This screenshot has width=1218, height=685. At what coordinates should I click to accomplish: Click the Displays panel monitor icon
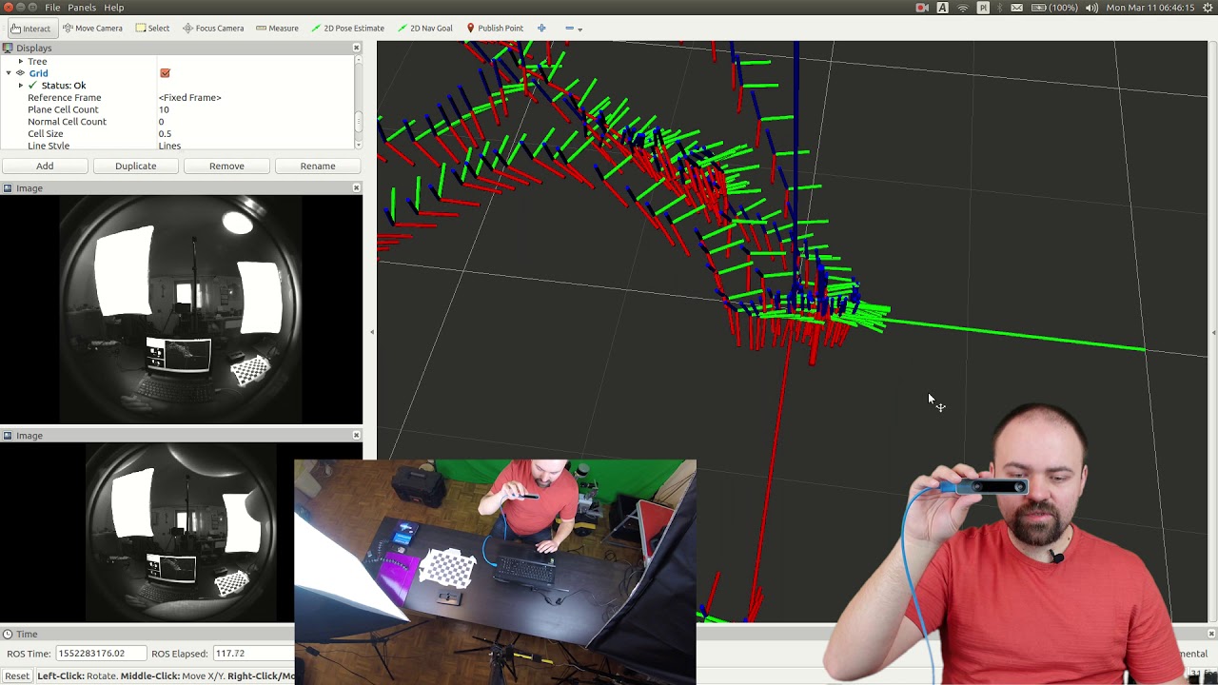coord(8,48)
